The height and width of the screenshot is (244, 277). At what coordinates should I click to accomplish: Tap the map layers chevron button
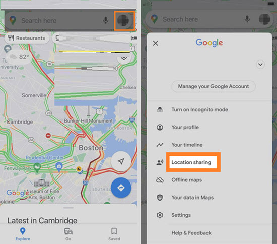(x=124, y=58)
